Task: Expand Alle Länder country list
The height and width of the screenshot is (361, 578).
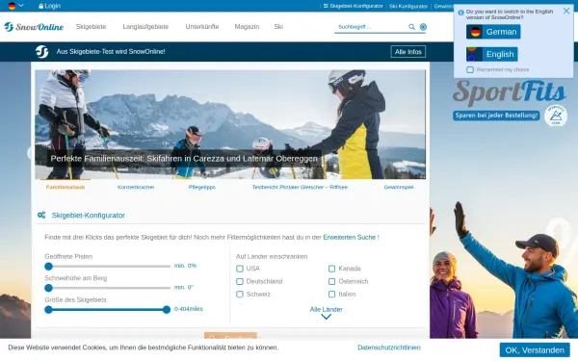Action: 326,309
